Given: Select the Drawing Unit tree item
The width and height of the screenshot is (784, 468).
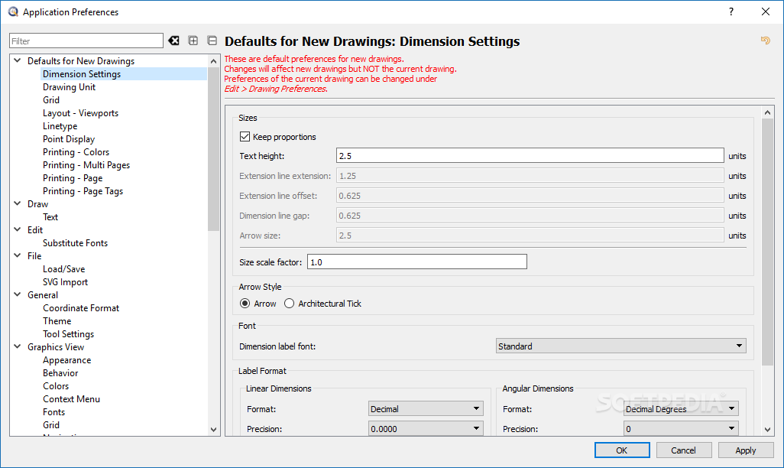Looking at the screenshot, I should 69,87.
